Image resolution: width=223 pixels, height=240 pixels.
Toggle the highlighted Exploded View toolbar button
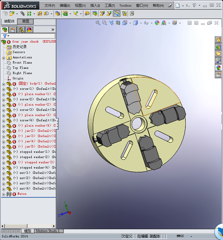tap(117, 13)
